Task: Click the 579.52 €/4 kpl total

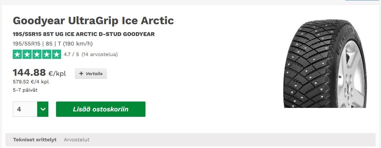Action: (31, 82)
